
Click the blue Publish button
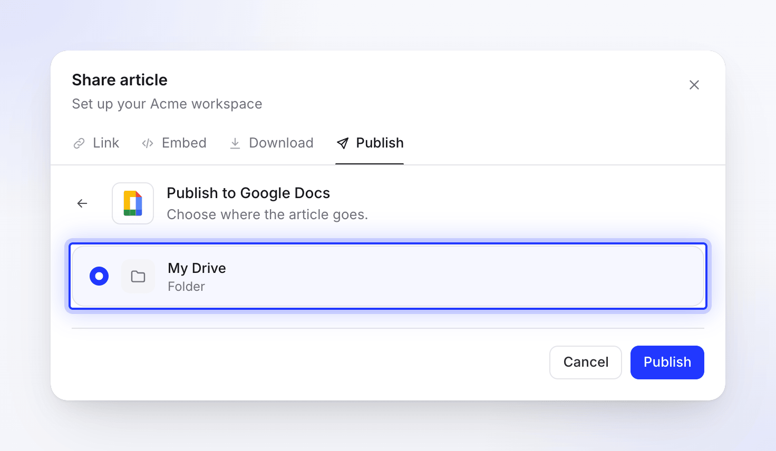(667, 362)
